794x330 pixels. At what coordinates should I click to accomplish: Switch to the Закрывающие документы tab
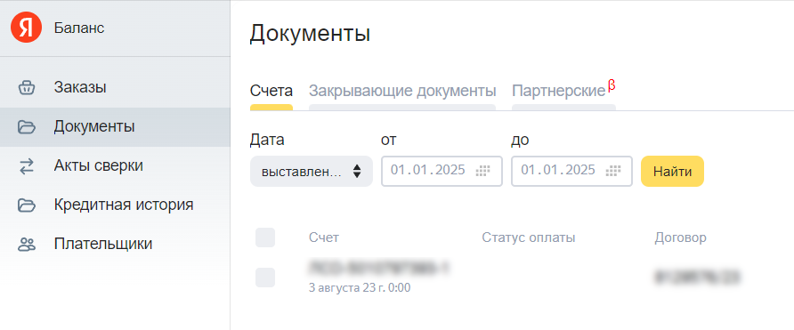[x=402, y=92]
